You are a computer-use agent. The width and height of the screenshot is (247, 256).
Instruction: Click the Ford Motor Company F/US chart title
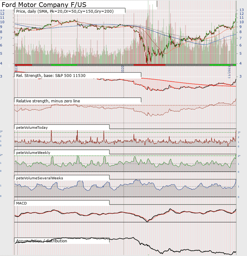coord(44,5)
